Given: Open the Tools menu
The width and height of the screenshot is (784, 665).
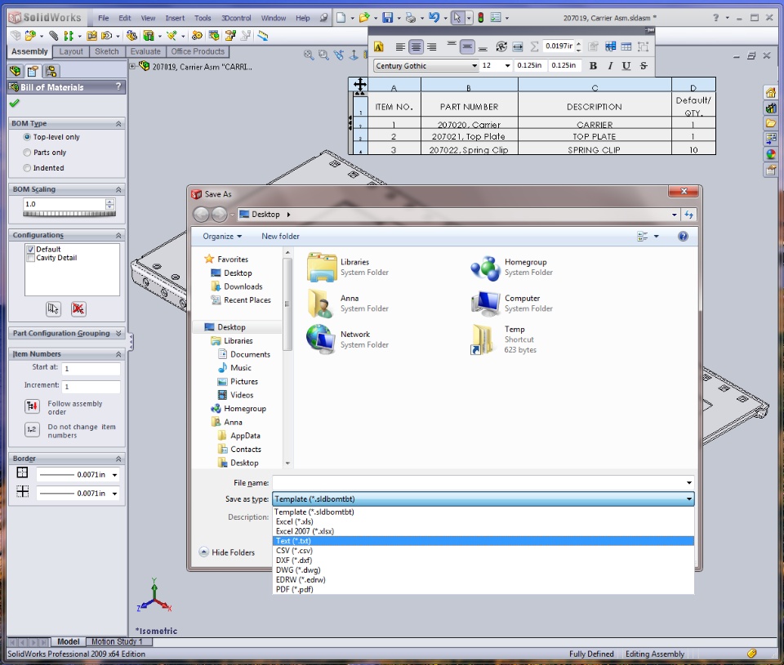Looking at the screenshot, I should tap(203, 18).
